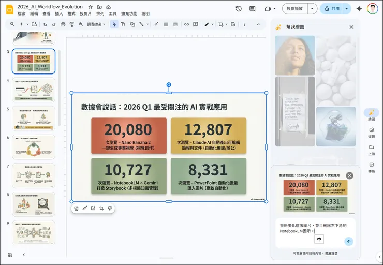Select slide 4 thumbnail in filmstrip

point(34,90)
